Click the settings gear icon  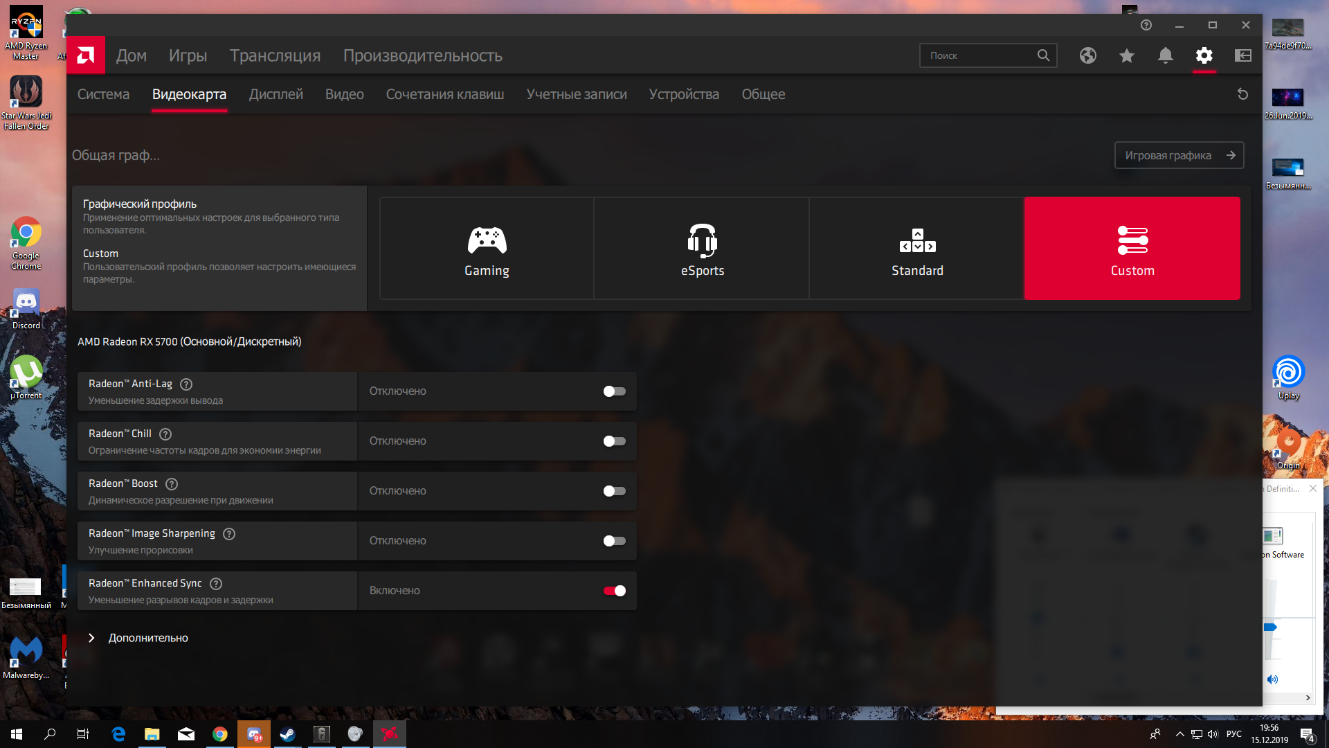point(1204,55)
